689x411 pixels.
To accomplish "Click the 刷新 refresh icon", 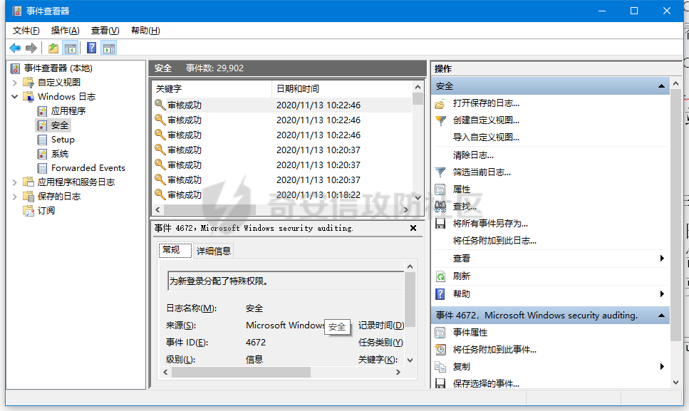I will coord(440,276).
